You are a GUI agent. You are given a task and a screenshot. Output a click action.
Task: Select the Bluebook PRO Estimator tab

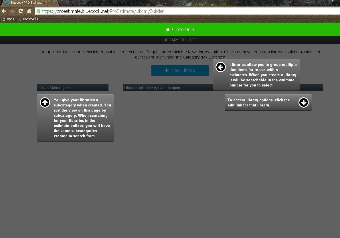tap(29, 3)
